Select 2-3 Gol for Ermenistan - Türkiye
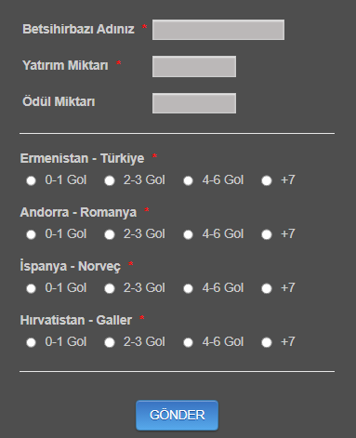 click(x=110, y=180)
